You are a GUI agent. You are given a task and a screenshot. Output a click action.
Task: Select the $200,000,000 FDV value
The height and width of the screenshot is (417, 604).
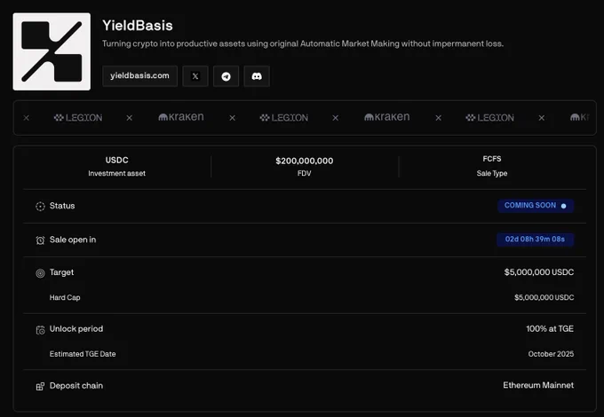pyautogui.click(x=305, y=161)
